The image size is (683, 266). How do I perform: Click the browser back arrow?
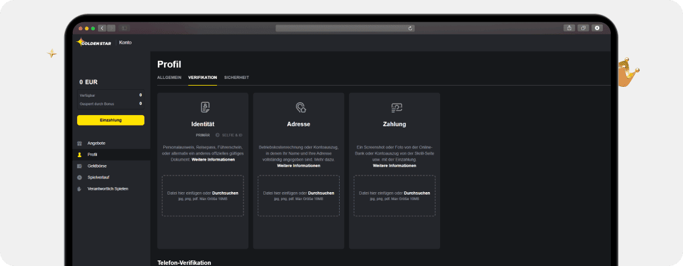tap(102, 28)
